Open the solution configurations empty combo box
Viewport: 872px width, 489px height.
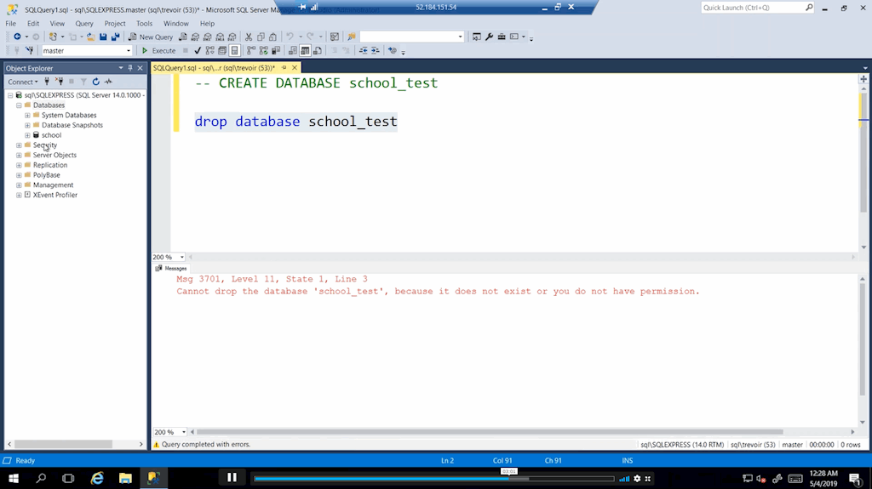click(411, 37)
